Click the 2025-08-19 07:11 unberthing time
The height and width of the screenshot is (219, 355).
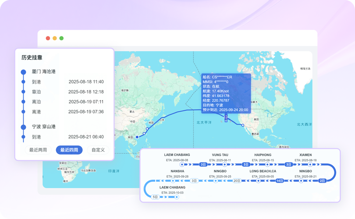86,102
